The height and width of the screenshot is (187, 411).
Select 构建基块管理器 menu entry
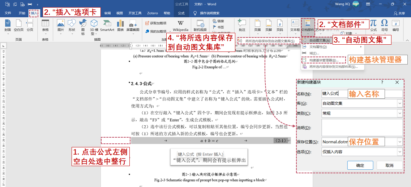pos(324,60)
